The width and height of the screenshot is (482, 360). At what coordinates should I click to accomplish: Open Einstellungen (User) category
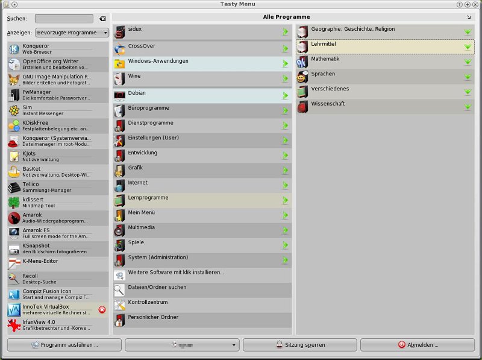point(202,141)
